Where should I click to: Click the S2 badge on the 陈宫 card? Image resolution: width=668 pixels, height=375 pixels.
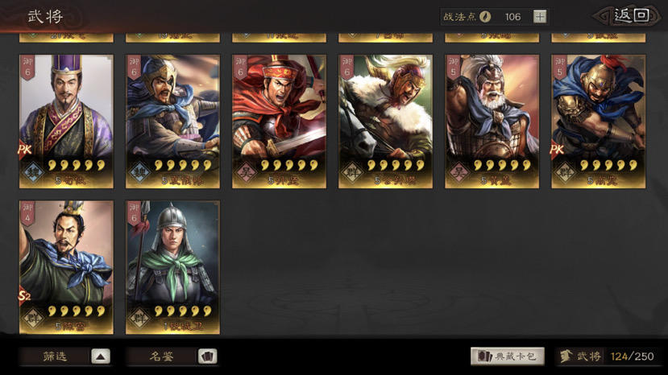point(25,295)
